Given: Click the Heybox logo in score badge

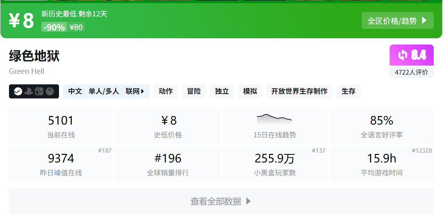Looking at the screenshot, I should [402, 55].
